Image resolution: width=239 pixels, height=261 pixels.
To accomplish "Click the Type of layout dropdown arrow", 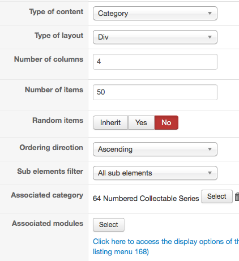I will tap(210, 37).
